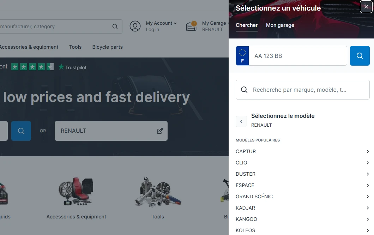Edit the RENAULT vehicle via pencil icon
This screenshot has width=374, height=235.
pyautogui.click(x=160, y=131)
